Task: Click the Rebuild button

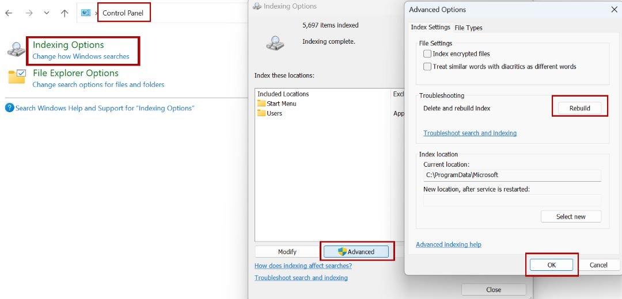Action: point(580,108)
